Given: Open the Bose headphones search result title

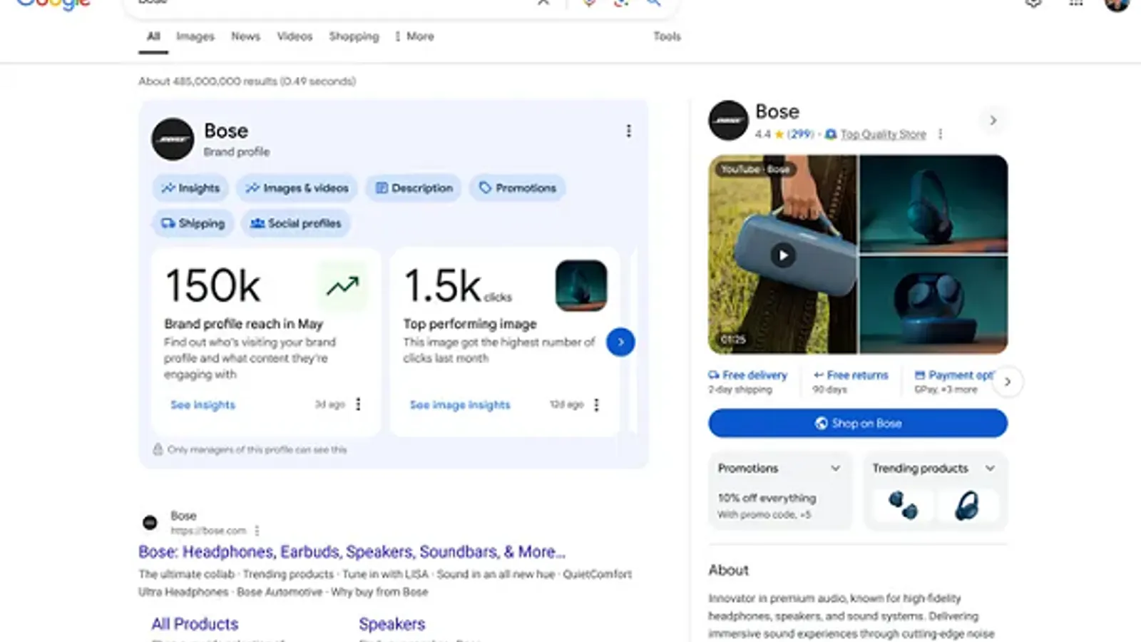Looking at the screenshot, I should pyautogui.click(x=352, y=552).
